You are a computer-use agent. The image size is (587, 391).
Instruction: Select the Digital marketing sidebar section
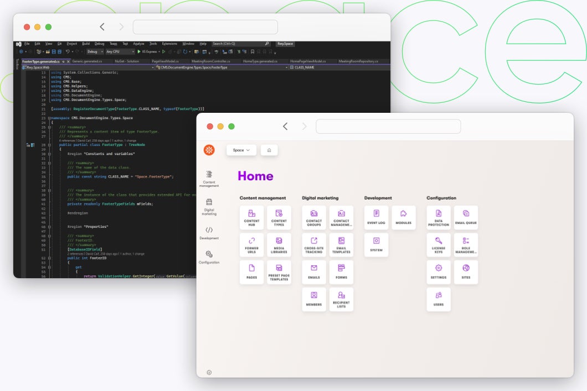click(209, 205)
